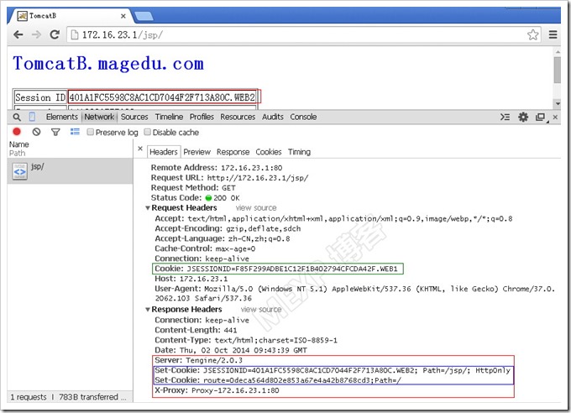Select the jsp/ request row

pos(70,170)
